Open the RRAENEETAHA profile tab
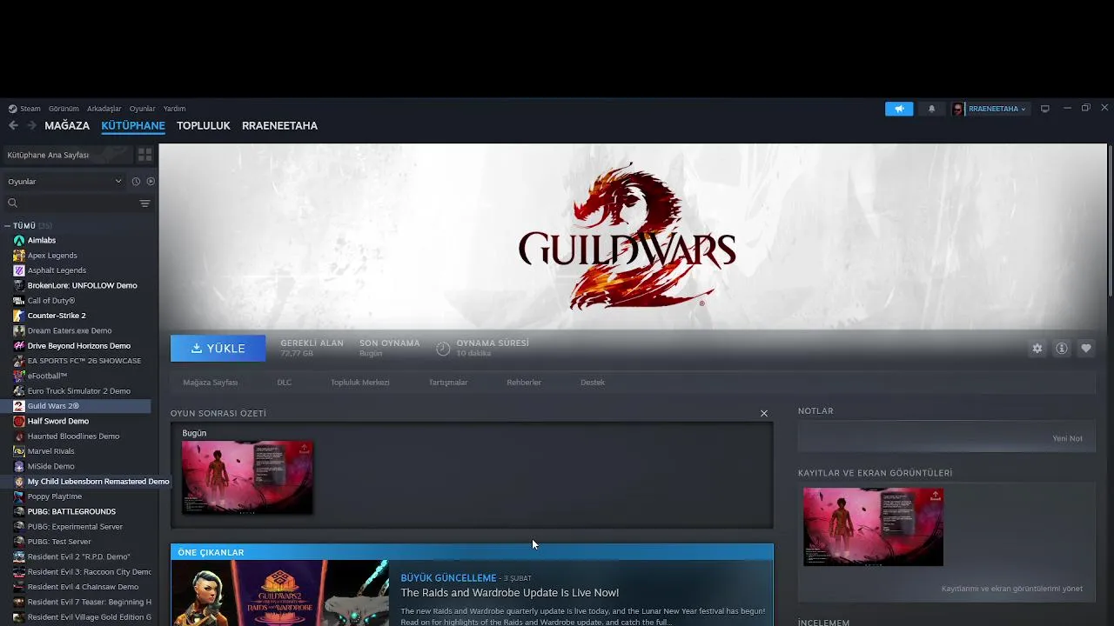Viewport: 1114px width, 626px height. [279, 125]
